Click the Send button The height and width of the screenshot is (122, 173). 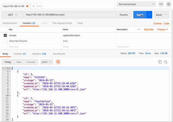[x=140, y=15]
